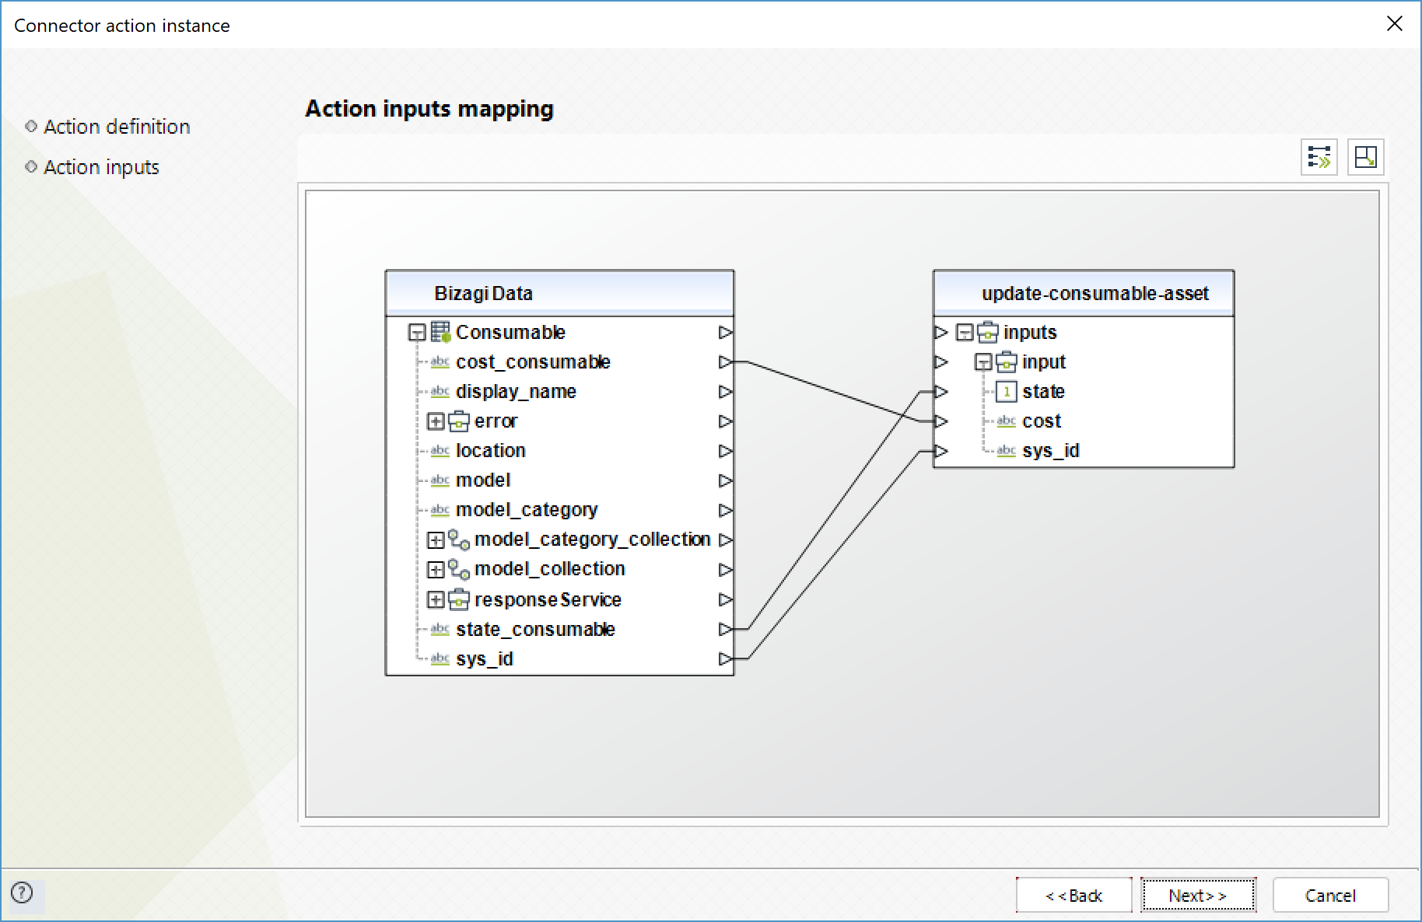
Task: Select sys_id in Bizagi Data
Action: (x=485, y=659)
